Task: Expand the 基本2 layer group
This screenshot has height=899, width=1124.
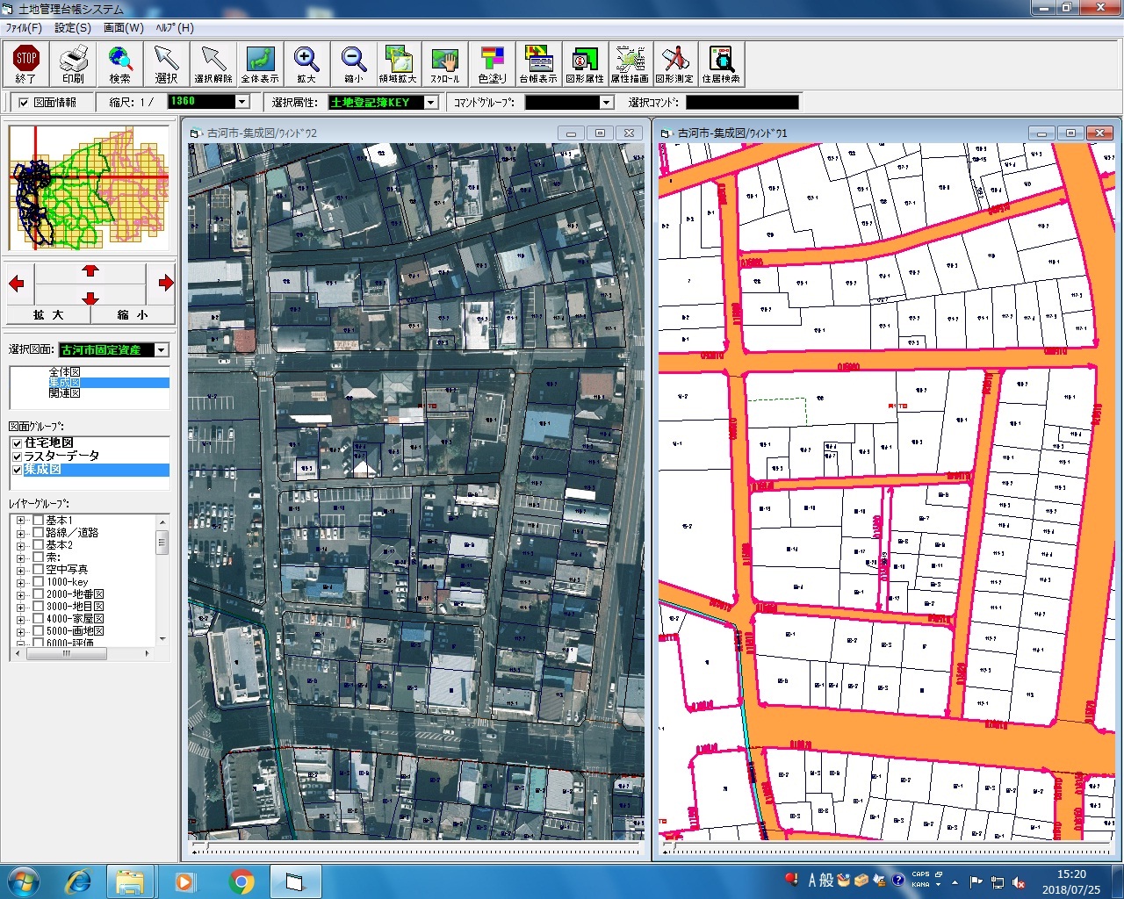Action: 20,545
